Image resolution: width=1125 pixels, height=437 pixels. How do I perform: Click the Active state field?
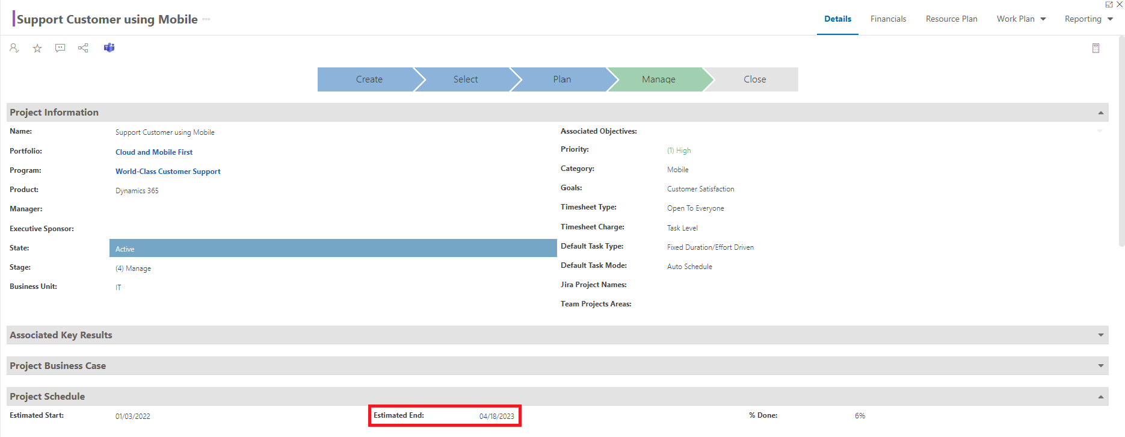click(x=333, y=249)
